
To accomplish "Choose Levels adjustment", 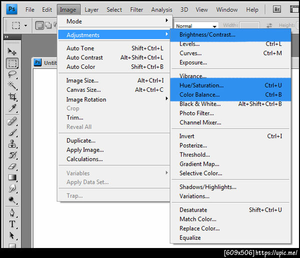I will coord(230,44).
